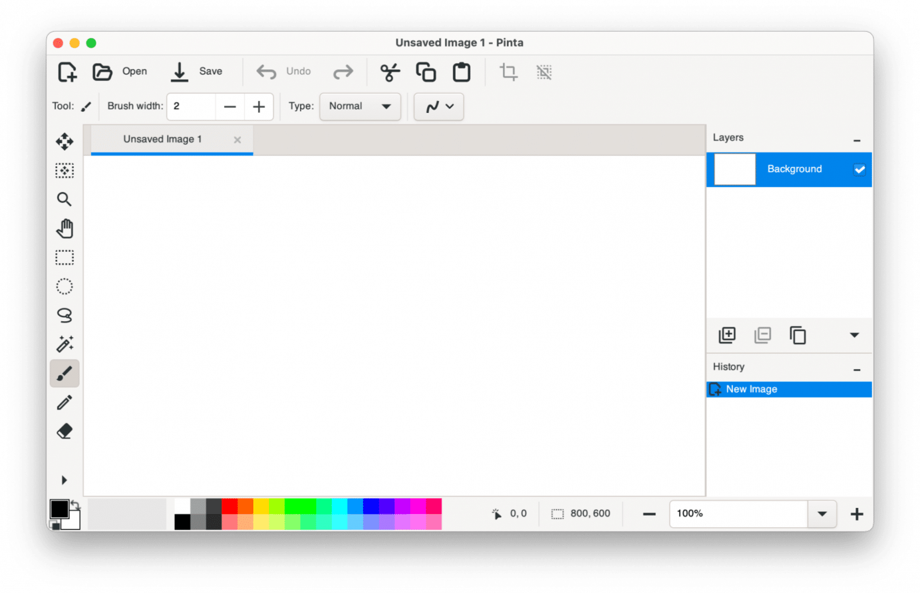Open the Type dropdown showing Normal
This screenshot has width=920, height=593.
point(359,107)
